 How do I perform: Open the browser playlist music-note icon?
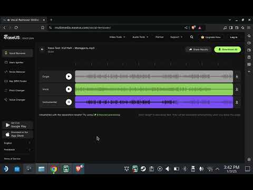tap(225, 27)
